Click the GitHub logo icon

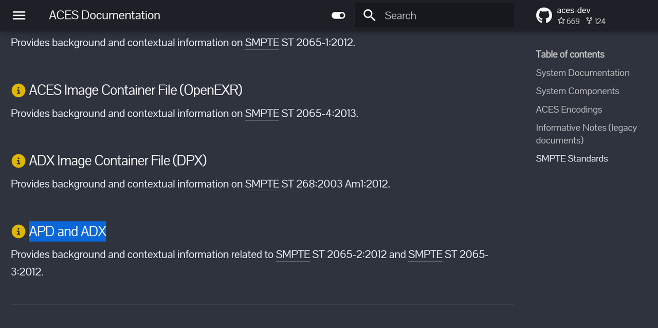tap(544, 15)
